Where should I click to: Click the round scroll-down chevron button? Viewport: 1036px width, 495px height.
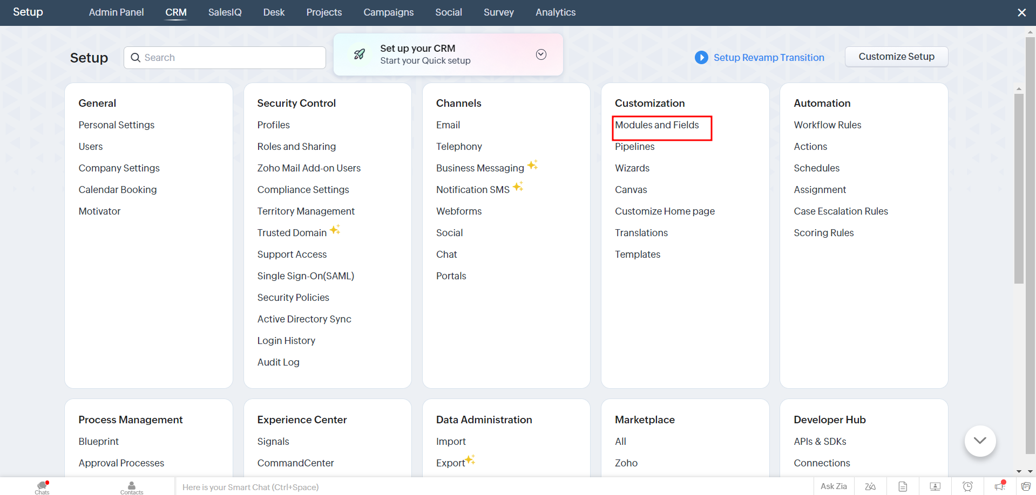click(x=980, y=441)
